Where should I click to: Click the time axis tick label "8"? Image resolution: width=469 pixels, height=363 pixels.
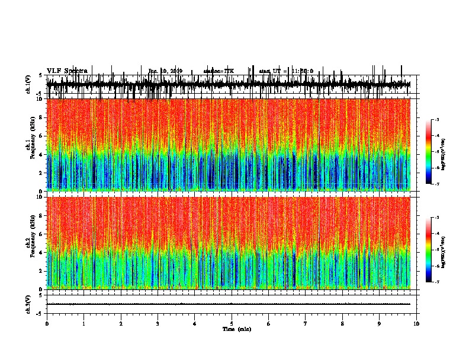click(x=342, y=324)
